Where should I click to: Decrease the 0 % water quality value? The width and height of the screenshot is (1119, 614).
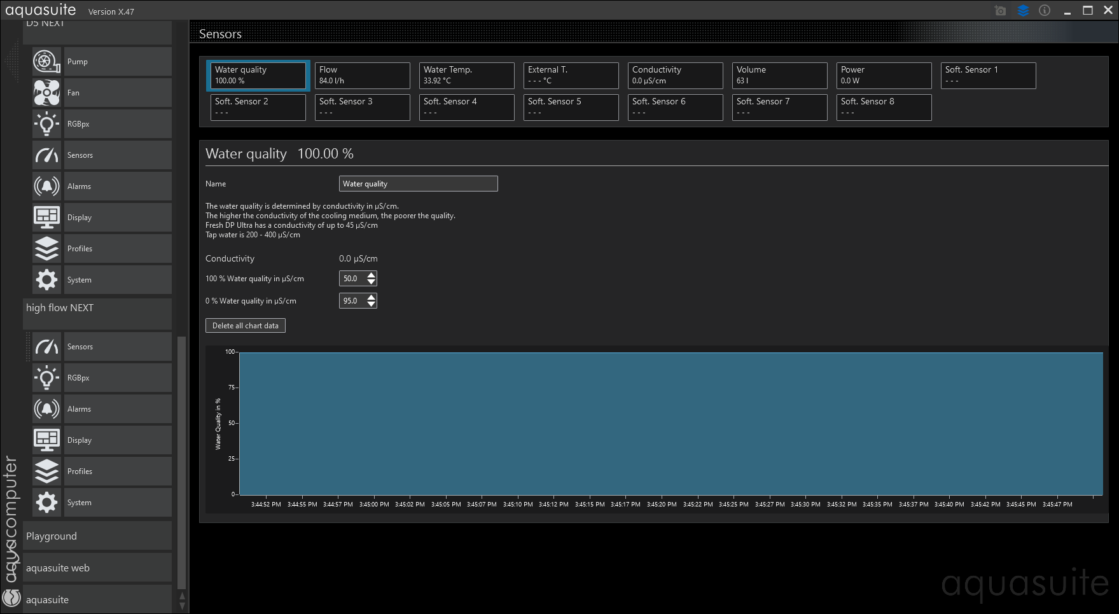pos(372,304)
